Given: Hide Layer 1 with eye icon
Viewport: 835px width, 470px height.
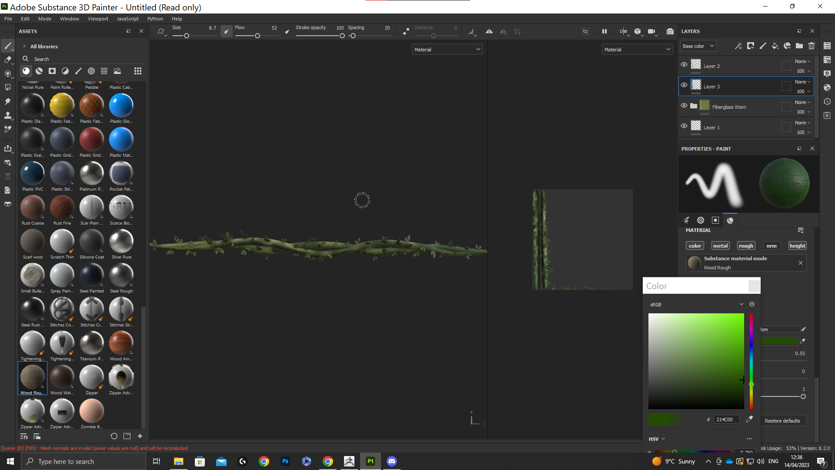Looking at the screenshot, I should point(684,126).
